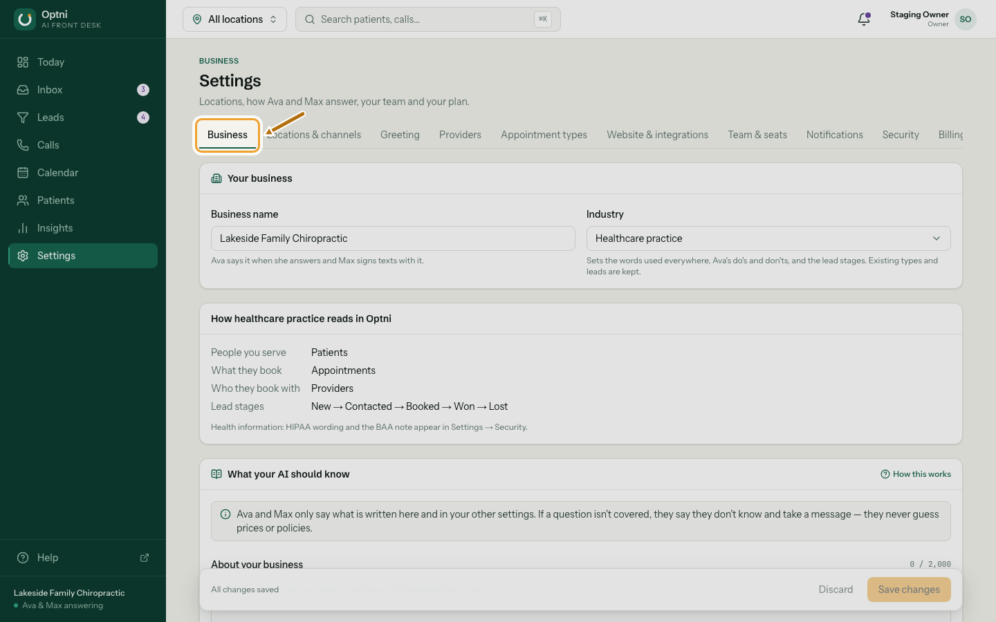Open the Calls page
The height and width of the screenshot is (622, 996).
83,145
